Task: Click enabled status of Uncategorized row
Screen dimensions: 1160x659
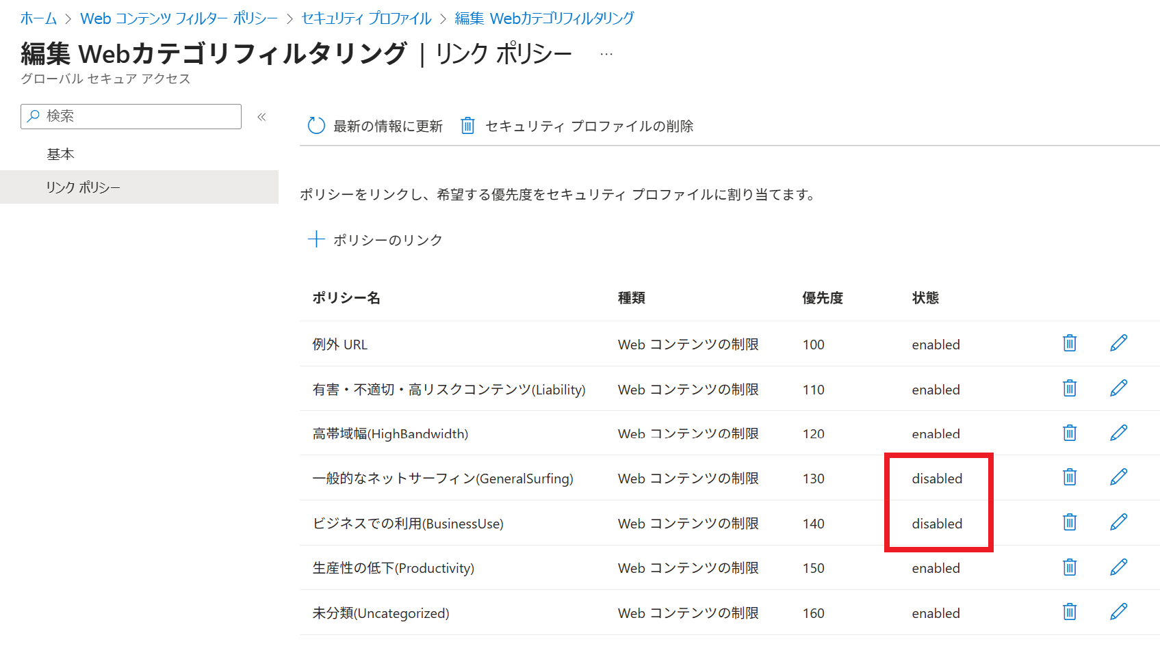Action: tap(936, 613)
